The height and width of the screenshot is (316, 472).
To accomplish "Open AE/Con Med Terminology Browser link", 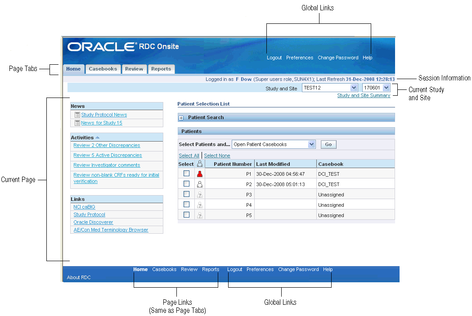I will 111,230.
